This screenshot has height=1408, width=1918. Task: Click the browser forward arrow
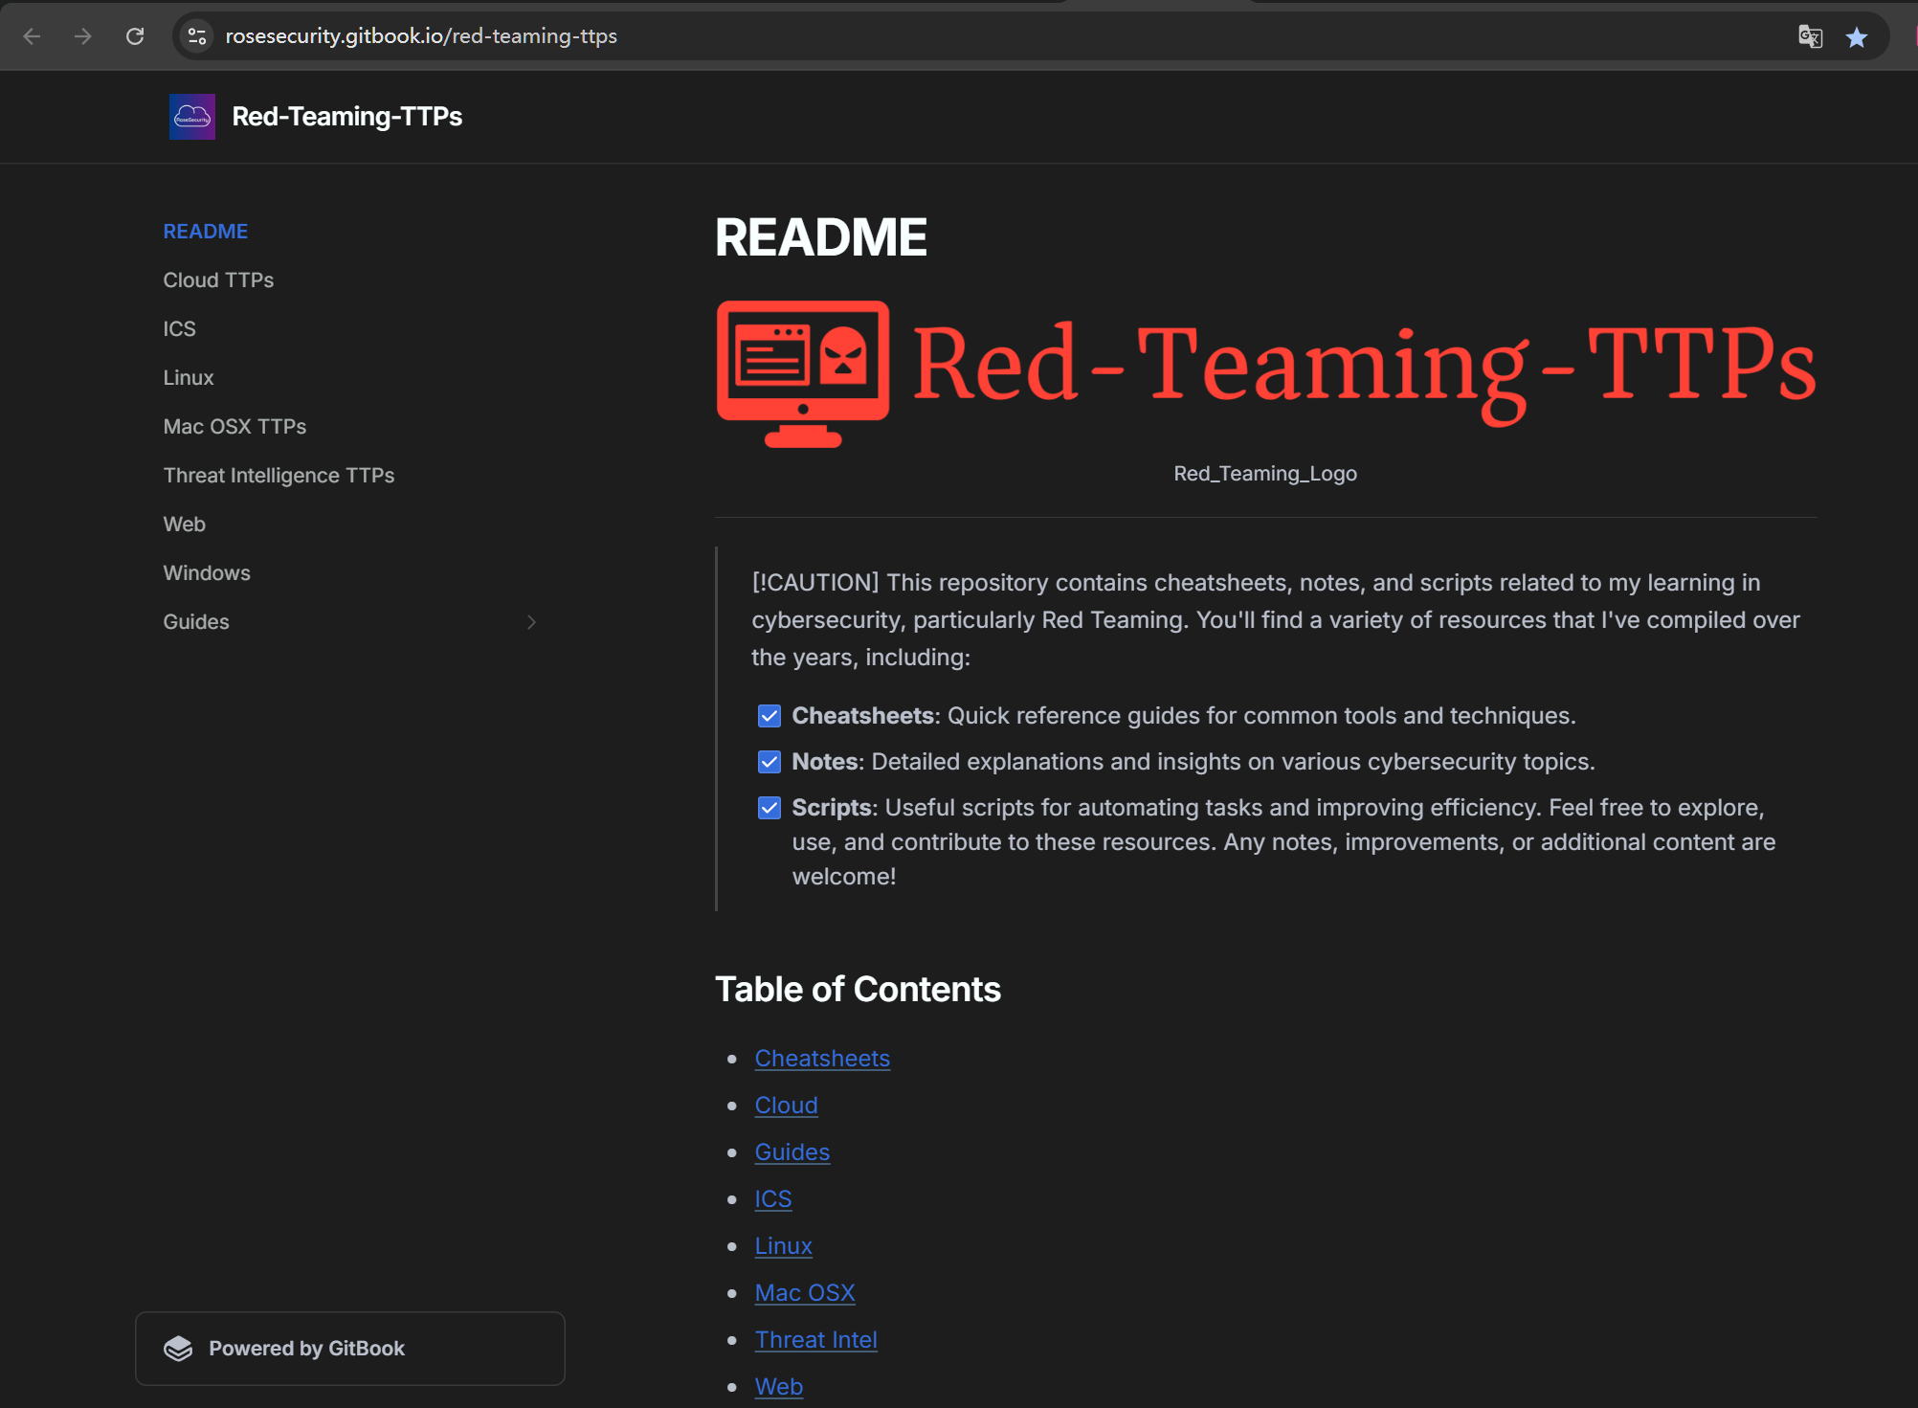(83, 36)
